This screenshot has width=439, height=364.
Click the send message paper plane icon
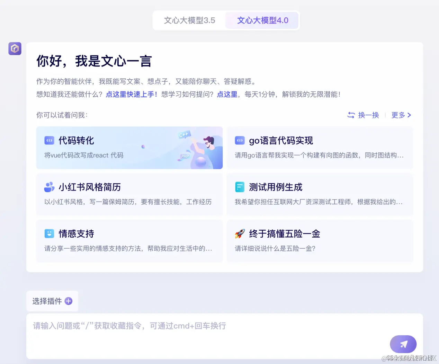point(403,344)
